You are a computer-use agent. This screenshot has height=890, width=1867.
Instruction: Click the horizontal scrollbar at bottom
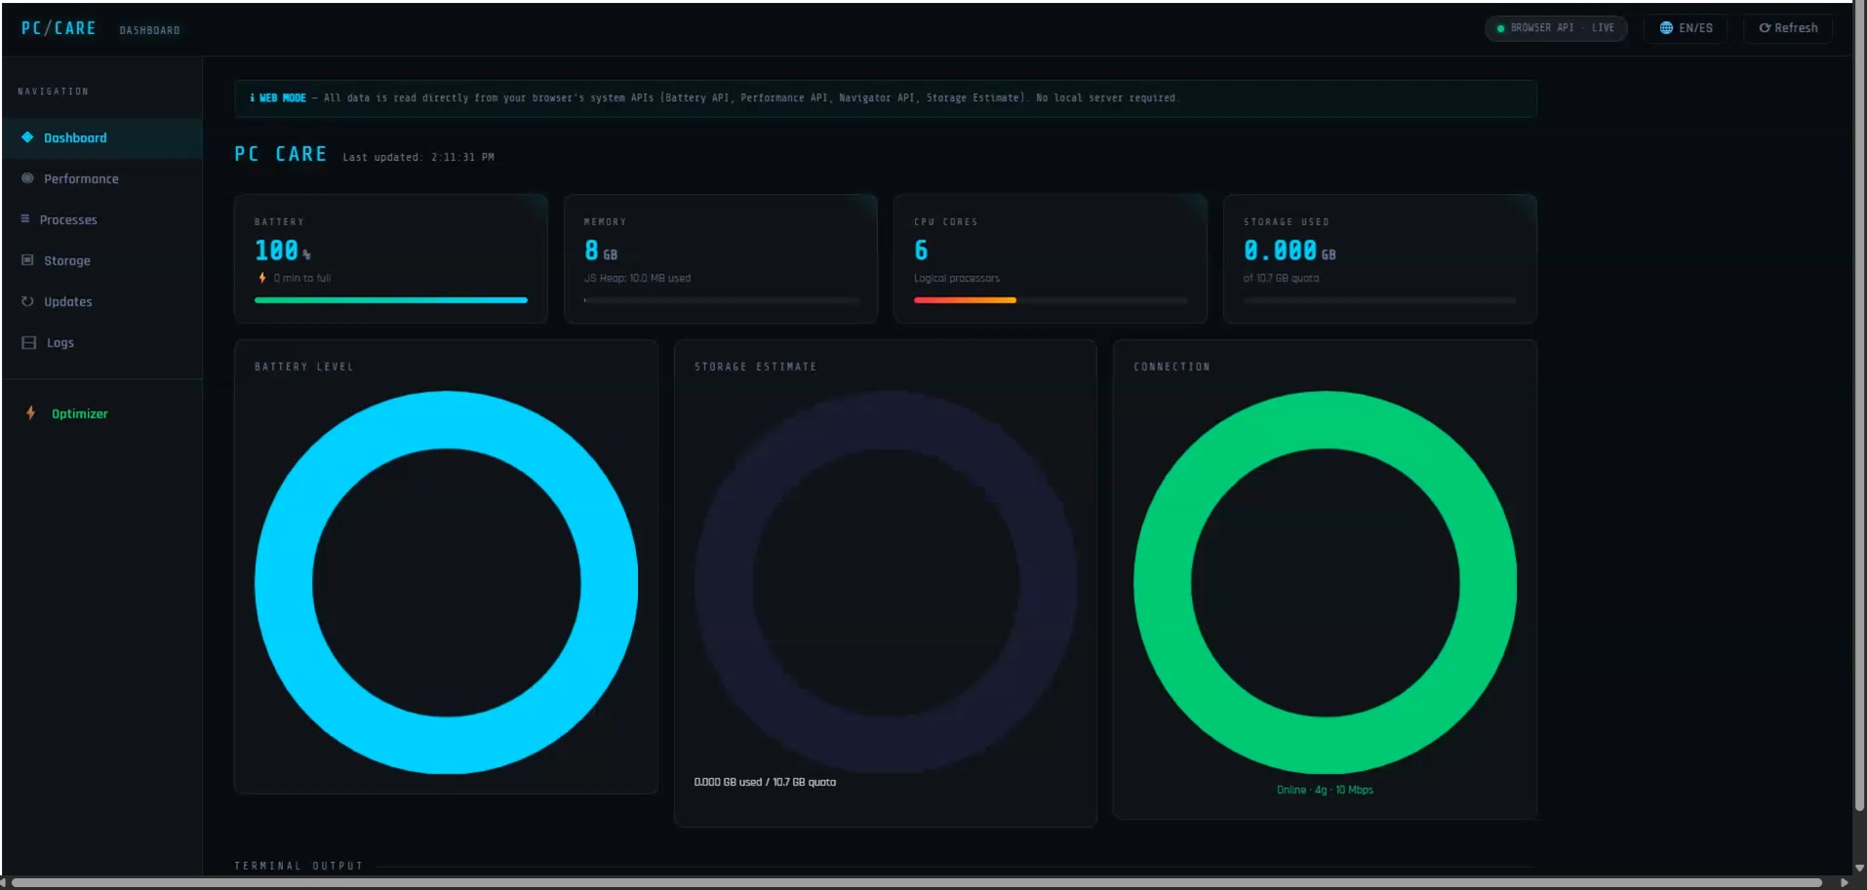tap(917, 882)
